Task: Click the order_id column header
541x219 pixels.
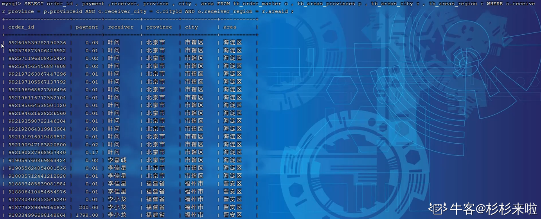Action: (x=21, y=27)
